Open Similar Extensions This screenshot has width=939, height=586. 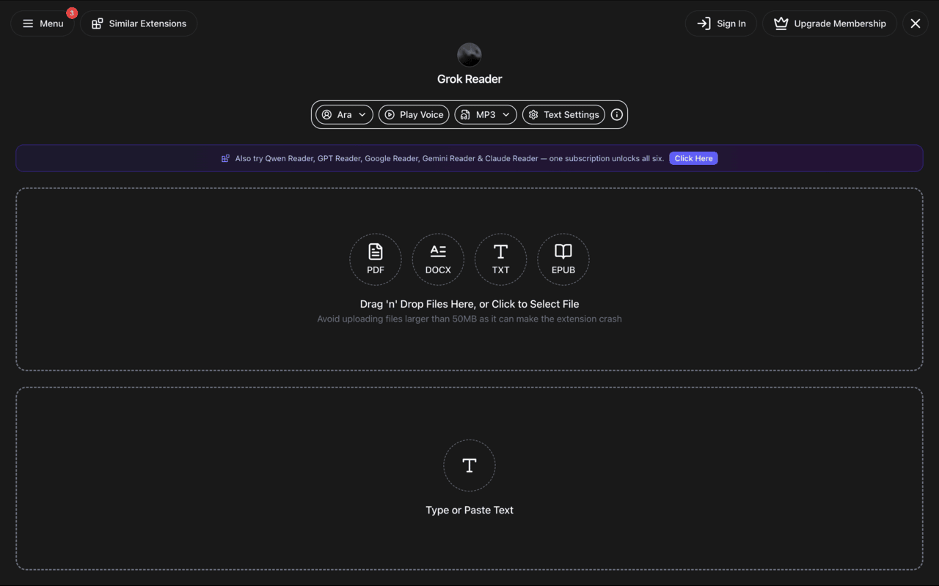pyautogui.click(x=139, y=23)
